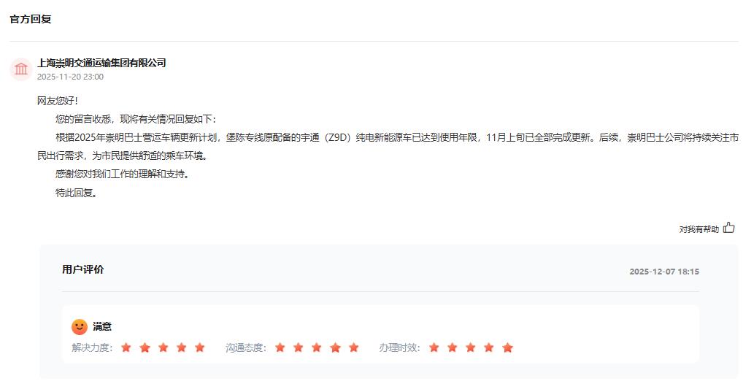
Task: Click the 用户评价 section heading
Action: click(82, 269)
